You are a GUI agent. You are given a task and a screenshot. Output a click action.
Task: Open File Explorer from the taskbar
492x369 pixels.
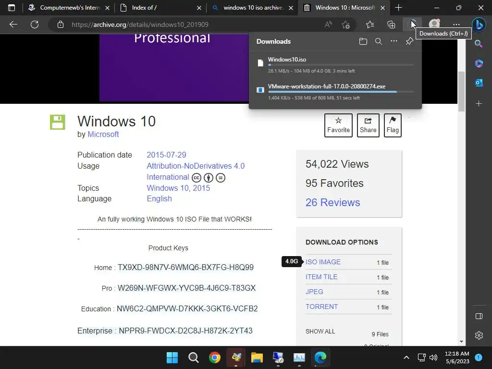pos(257,357)
